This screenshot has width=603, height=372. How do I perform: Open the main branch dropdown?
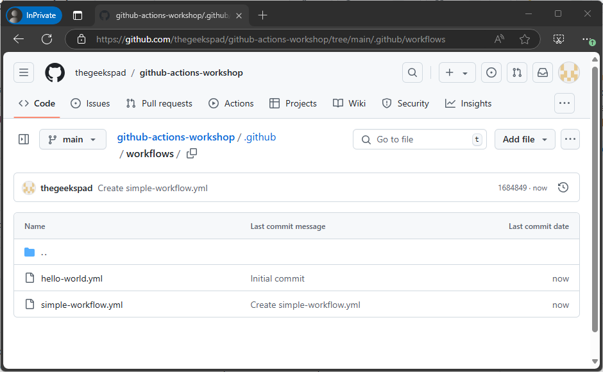click(72, 139)
